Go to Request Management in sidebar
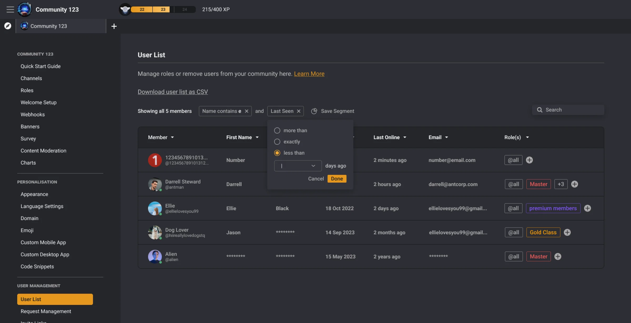This screenshot has height=323, width=631. point(46,311)
